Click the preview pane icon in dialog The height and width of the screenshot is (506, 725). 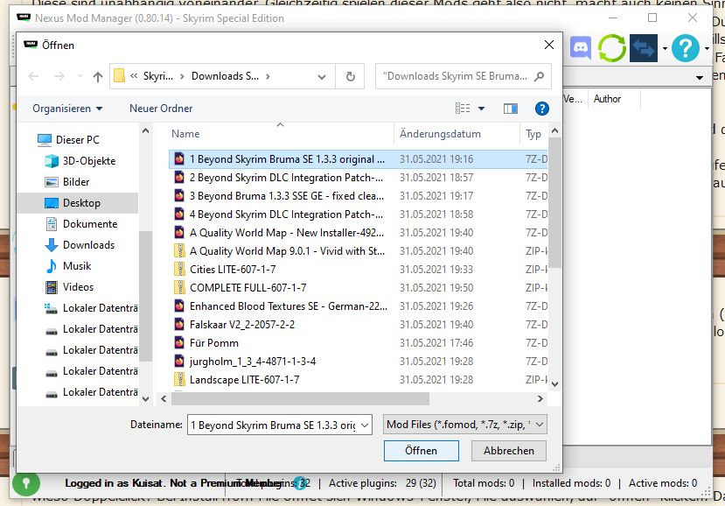[x=511, y=109]
